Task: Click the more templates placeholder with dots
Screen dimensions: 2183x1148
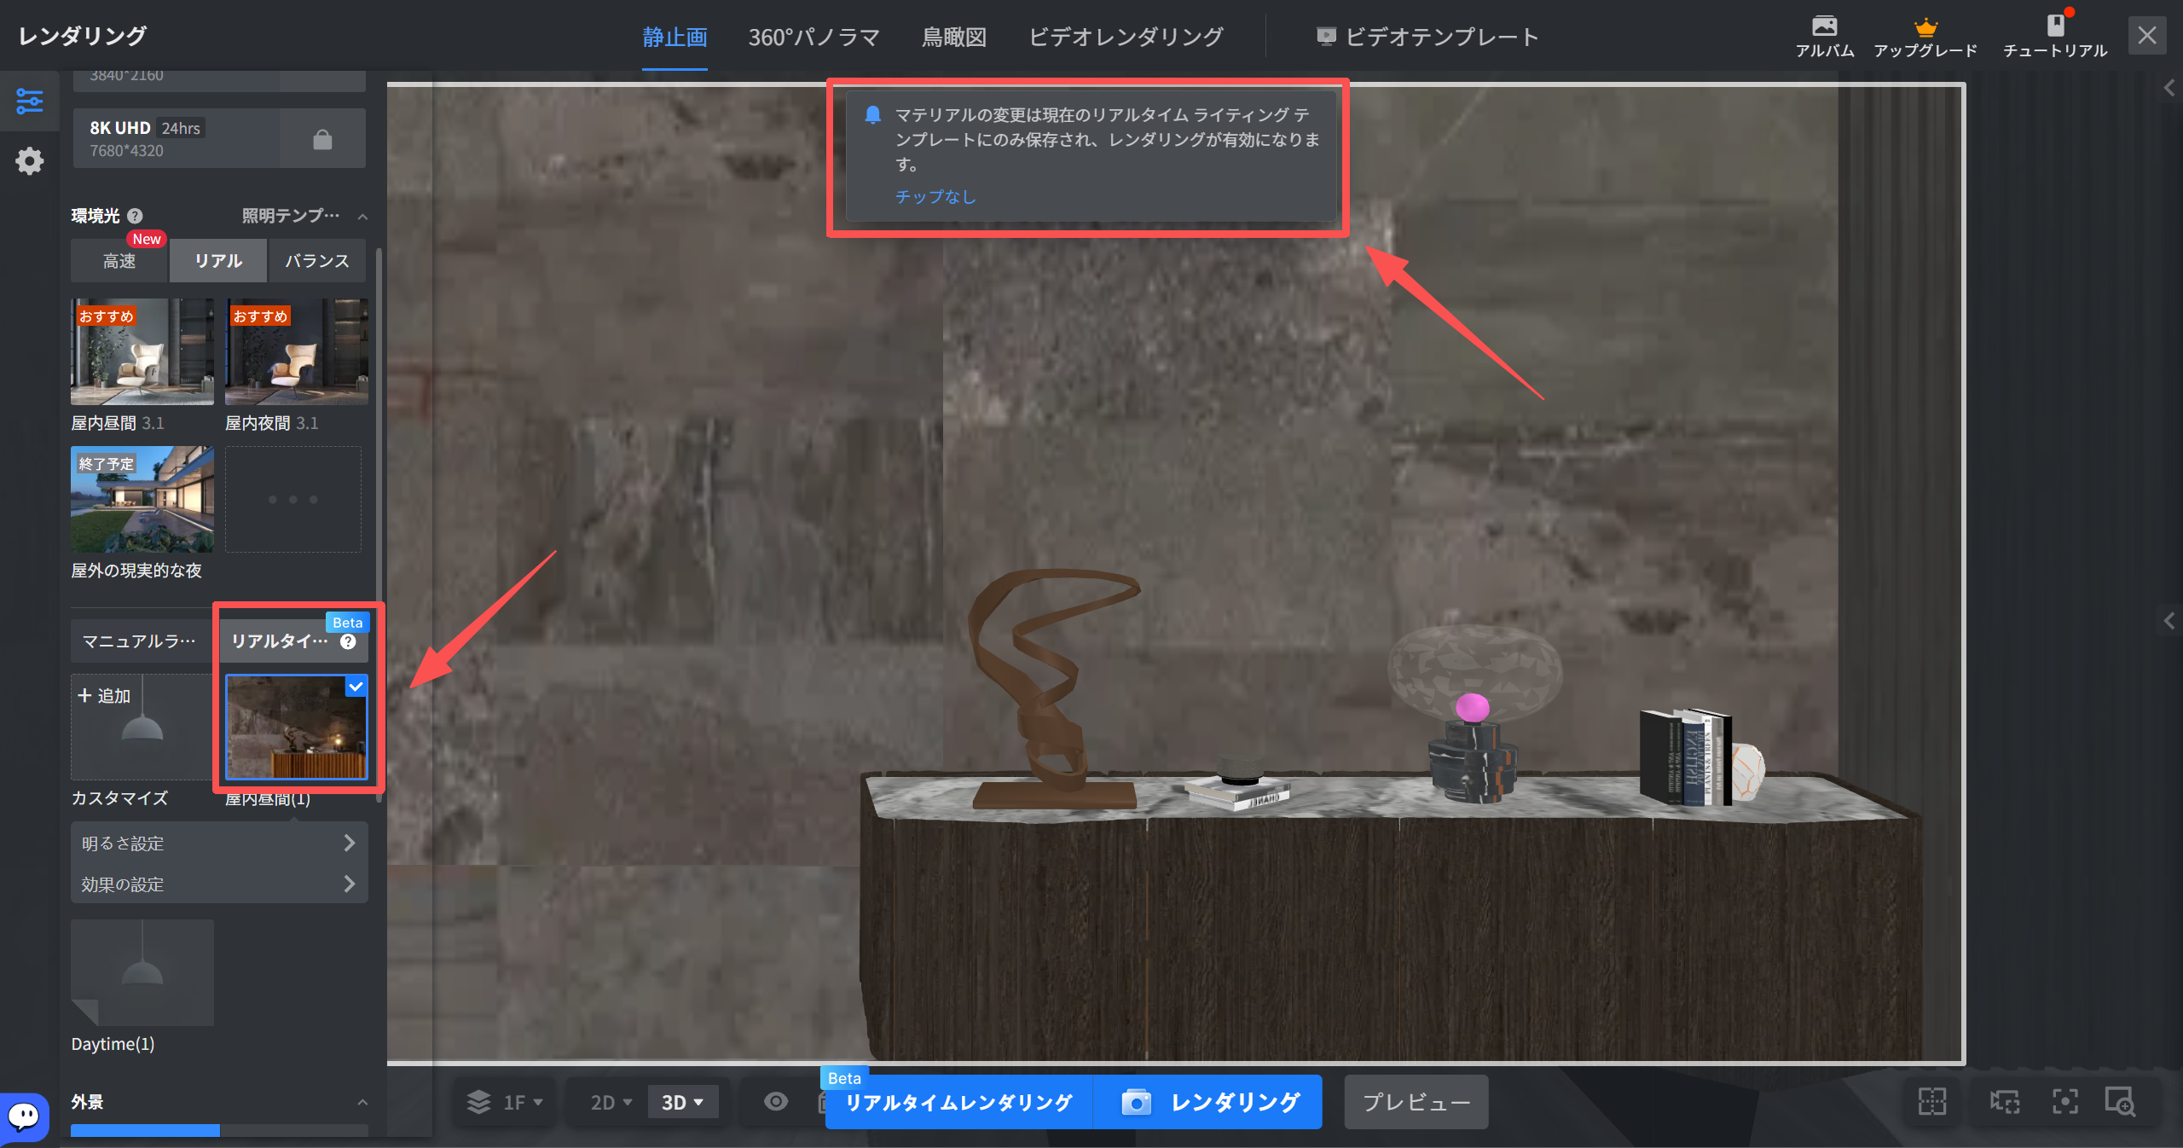Action: [292, 499]
